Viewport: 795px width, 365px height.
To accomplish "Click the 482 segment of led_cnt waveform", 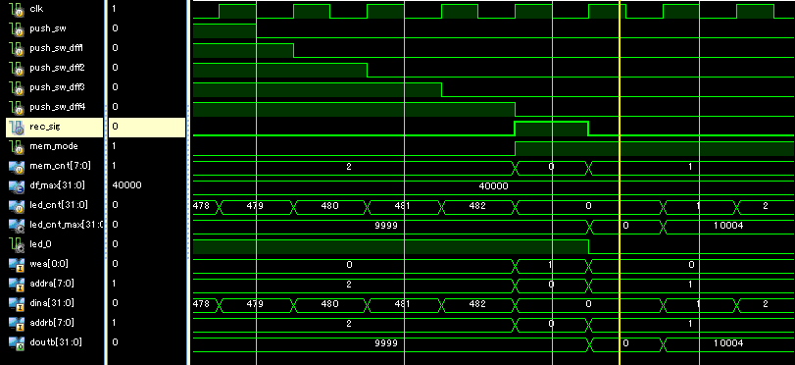I will 477,206.
